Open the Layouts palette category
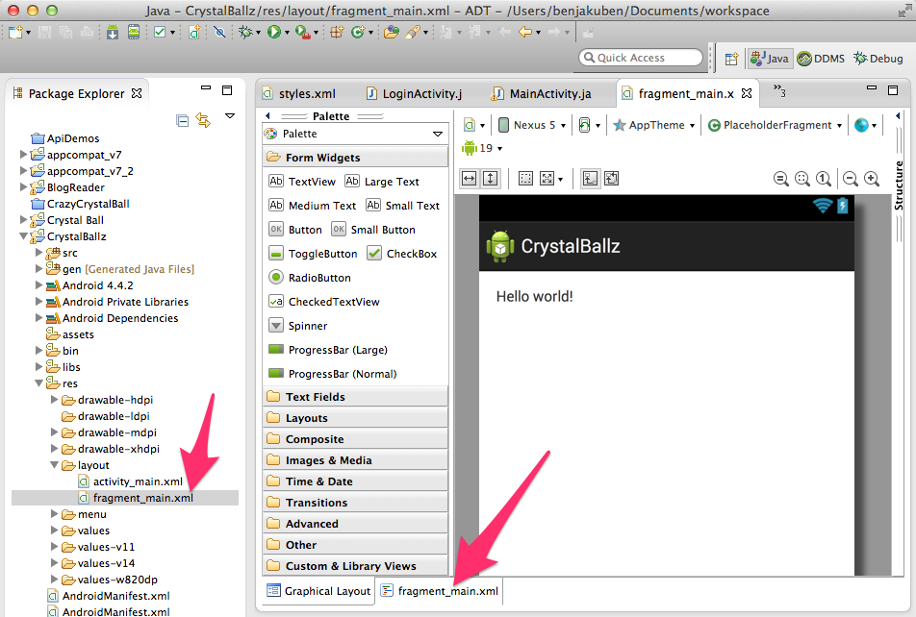The height and width of the screenshot is (617, 916). tap(307, 418)
